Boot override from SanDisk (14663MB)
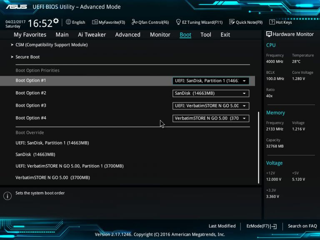Viewport: 320px width, 240px height. pos(35,154)
